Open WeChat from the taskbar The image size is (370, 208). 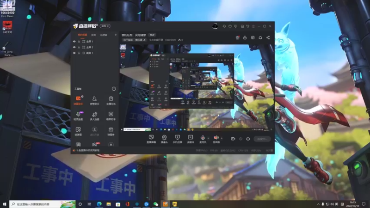coord(156,204)
